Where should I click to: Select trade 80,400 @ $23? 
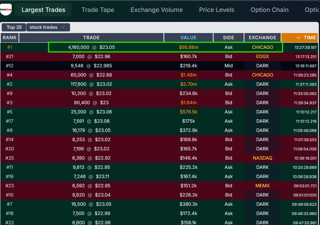91,103
